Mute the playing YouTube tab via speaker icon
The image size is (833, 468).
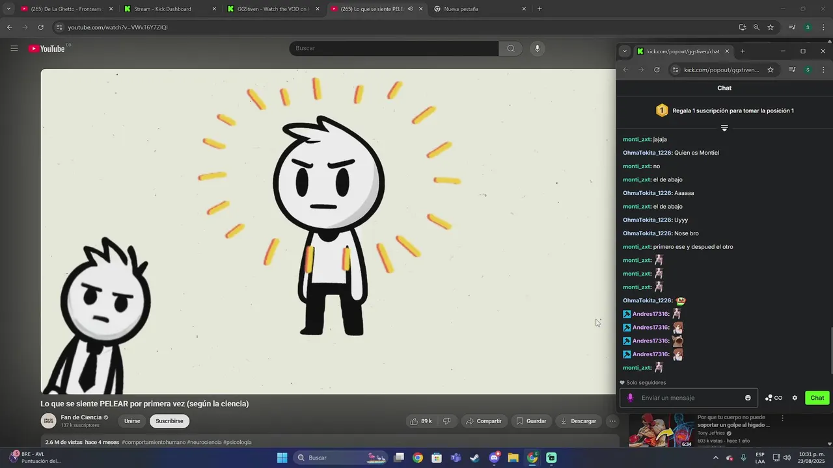tap(410, 9)
